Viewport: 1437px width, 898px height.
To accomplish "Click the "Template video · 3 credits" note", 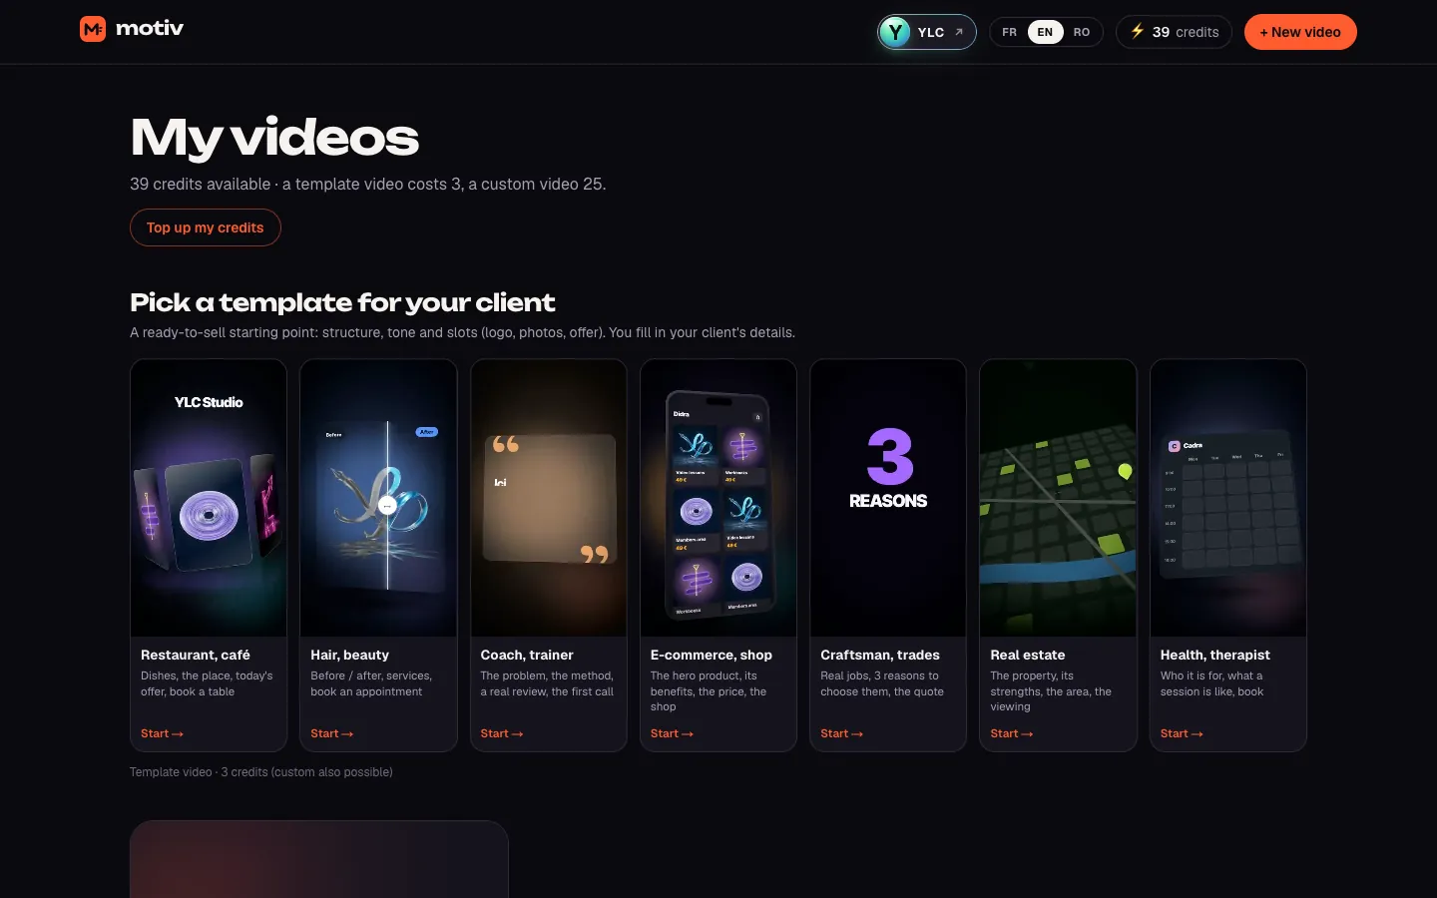I will click(x=261, y=772).
